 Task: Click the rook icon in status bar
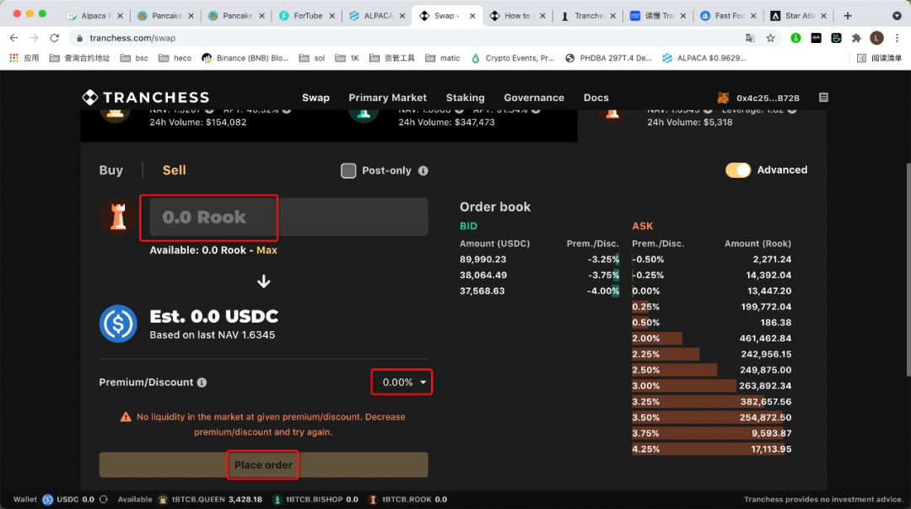[x=373, y=499]
